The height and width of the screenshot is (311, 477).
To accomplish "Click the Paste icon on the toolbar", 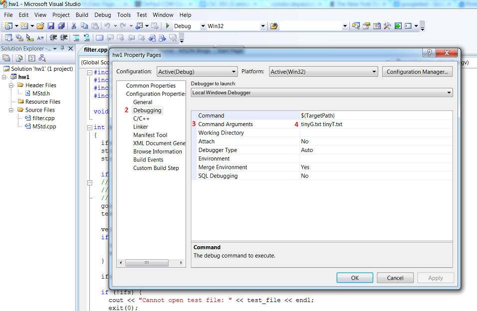I will pyautogui.click(x=94, y=26).
